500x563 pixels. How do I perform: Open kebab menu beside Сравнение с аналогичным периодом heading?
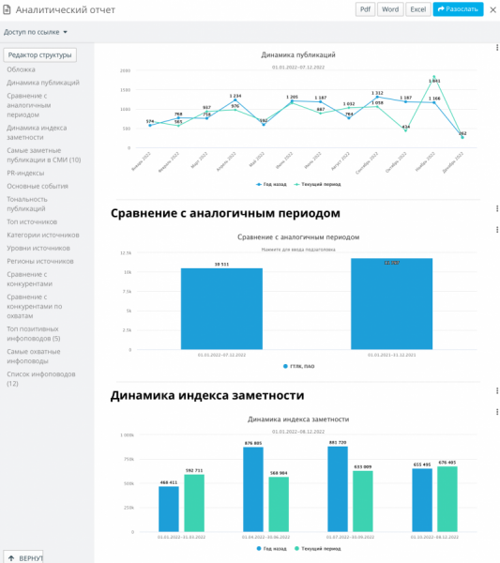497,208
